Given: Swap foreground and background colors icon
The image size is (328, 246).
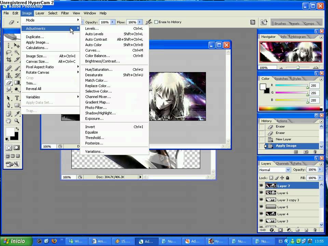Looking at the screenshot, I should pyautogui.click(x=17, y=129).
